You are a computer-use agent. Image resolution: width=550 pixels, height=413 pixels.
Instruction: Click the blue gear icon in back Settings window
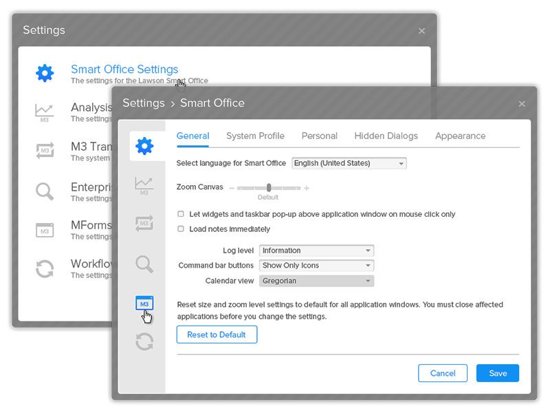(45, 74)
